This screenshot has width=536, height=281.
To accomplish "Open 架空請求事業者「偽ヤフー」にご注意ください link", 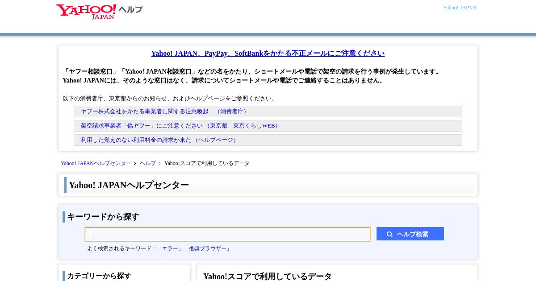I will pos(180,126).
